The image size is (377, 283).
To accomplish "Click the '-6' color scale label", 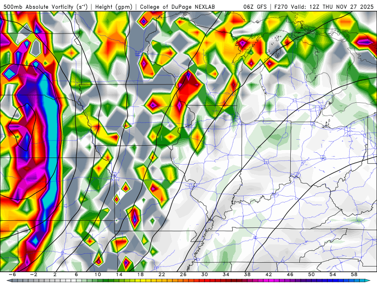I will [12, 275].
